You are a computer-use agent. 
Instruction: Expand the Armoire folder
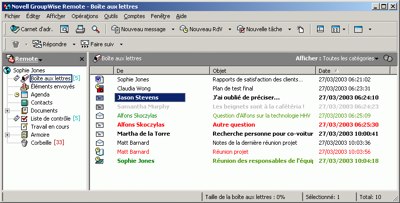[7, 135]
